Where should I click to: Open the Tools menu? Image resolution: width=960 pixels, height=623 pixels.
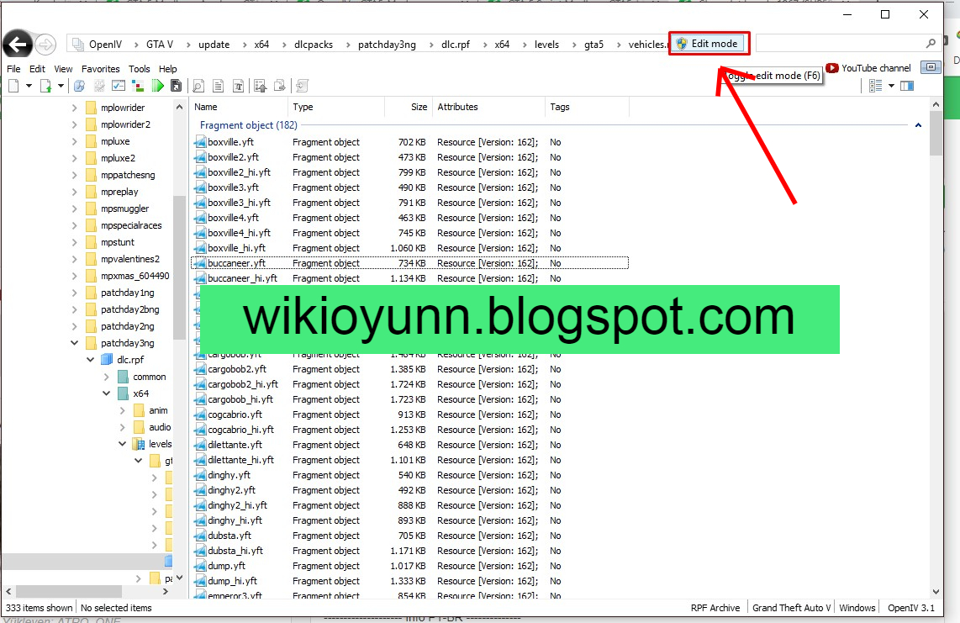coord(139,69)
